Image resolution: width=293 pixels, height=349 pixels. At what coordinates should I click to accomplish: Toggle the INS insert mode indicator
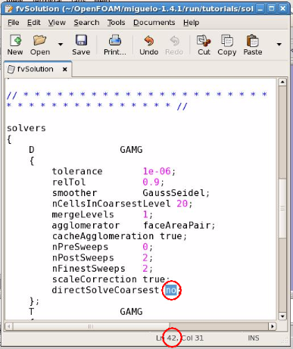(253, 338)
